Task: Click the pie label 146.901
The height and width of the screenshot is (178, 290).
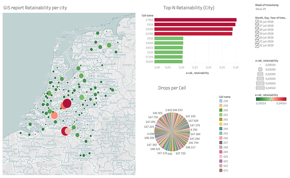Action: (x=158, y=113)
